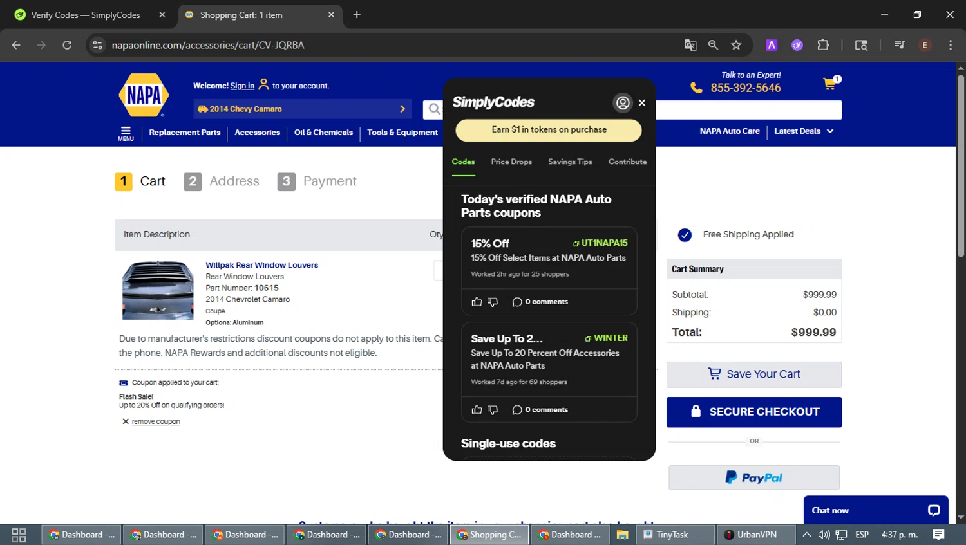Screen dimensions: 966x545
Task: Open SimplyCodes account profile icon
Action: tap(623, 102)
